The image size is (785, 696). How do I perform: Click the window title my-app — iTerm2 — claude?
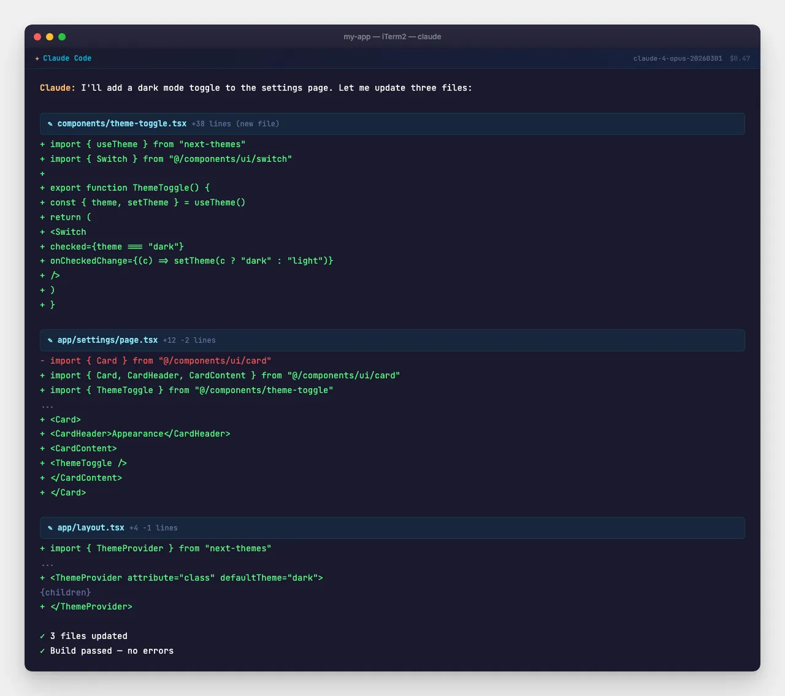[x=392, y=37]
